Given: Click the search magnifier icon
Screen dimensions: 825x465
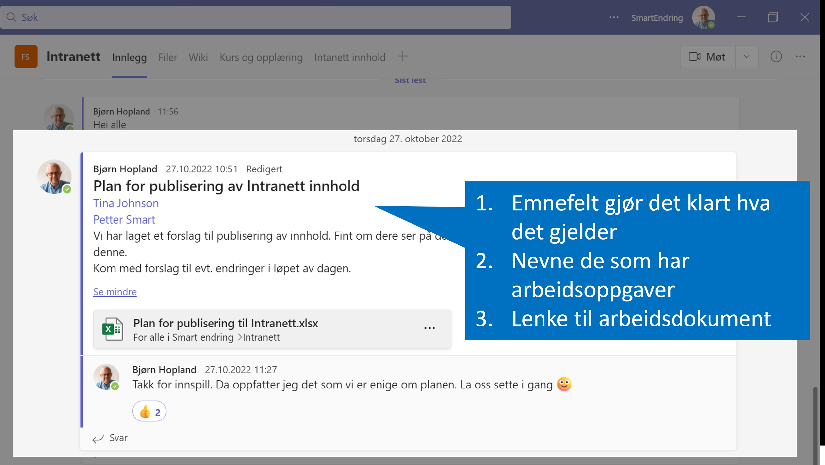Looking at the screenshot, I should point(11,17).
